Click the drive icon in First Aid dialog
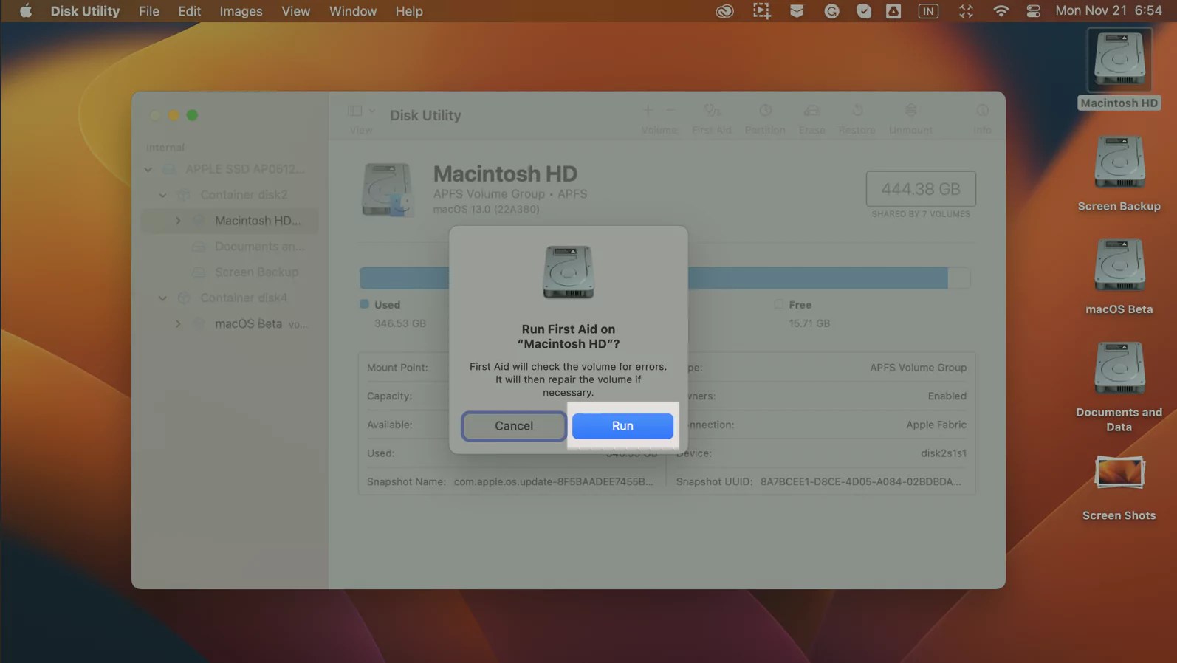The height and width of the screenshot is (663, 1177). (568, 272)
